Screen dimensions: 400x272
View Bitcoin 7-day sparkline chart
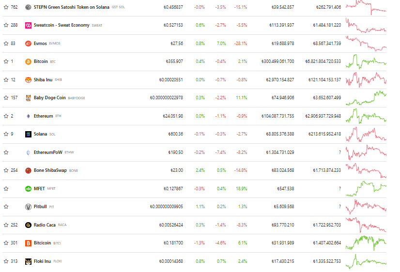pyautogui.click(x=366, y=61)
